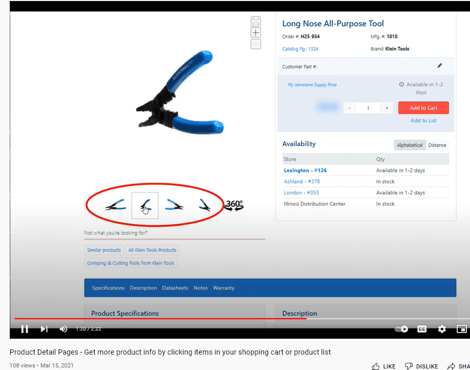The width and height of the screenshot is (470, 370).
Task: Open the Lexington - #126 store link
Action: [x=305, y=170]
